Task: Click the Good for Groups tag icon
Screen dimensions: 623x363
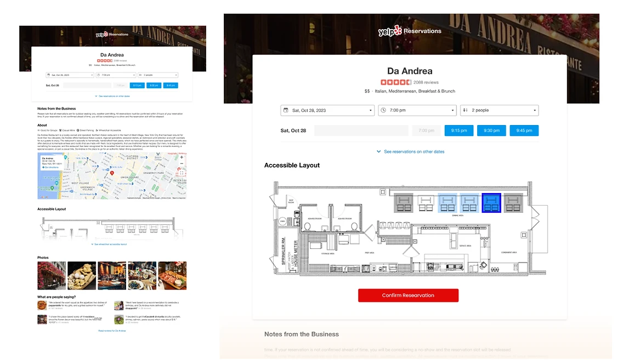Action: (x=38, y=131)
